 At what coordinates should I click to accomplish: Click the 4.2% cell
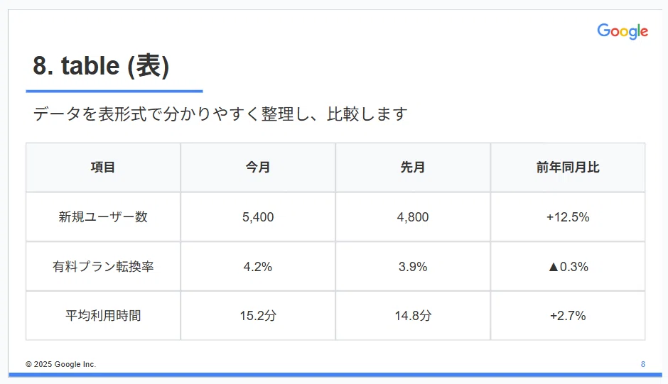tap(258, 266)
